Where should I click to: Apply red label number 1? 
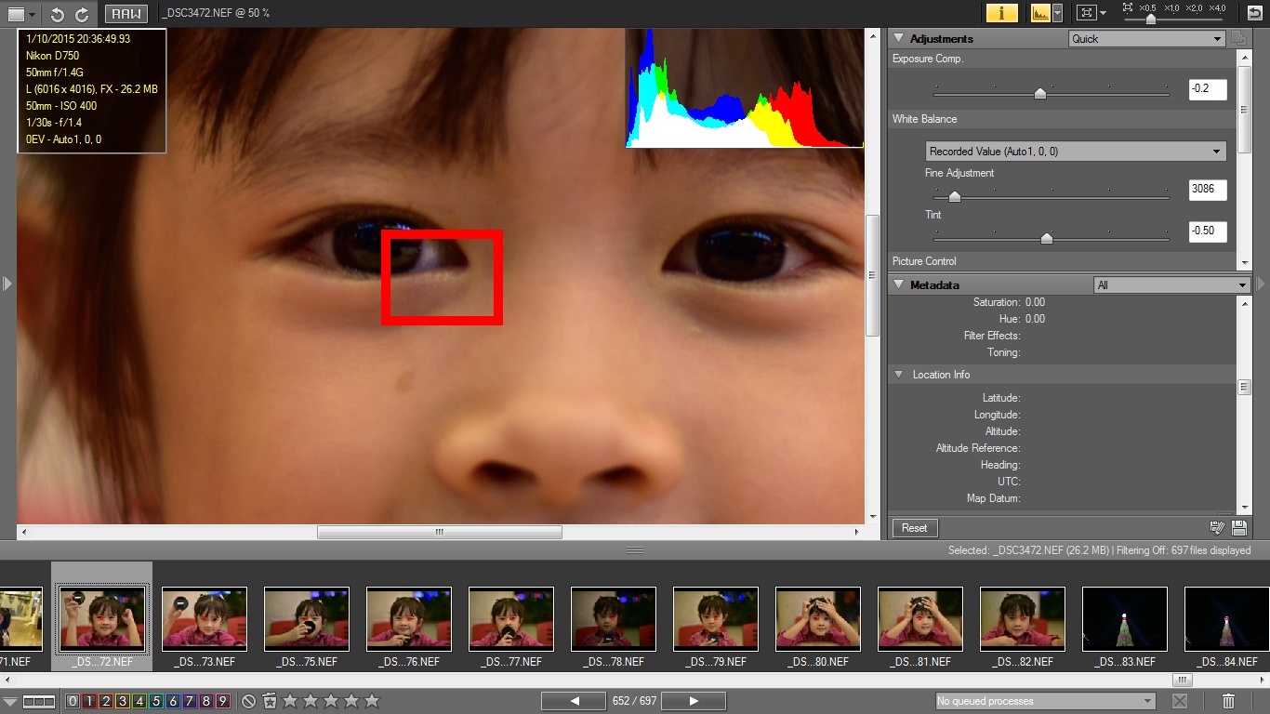89,701
